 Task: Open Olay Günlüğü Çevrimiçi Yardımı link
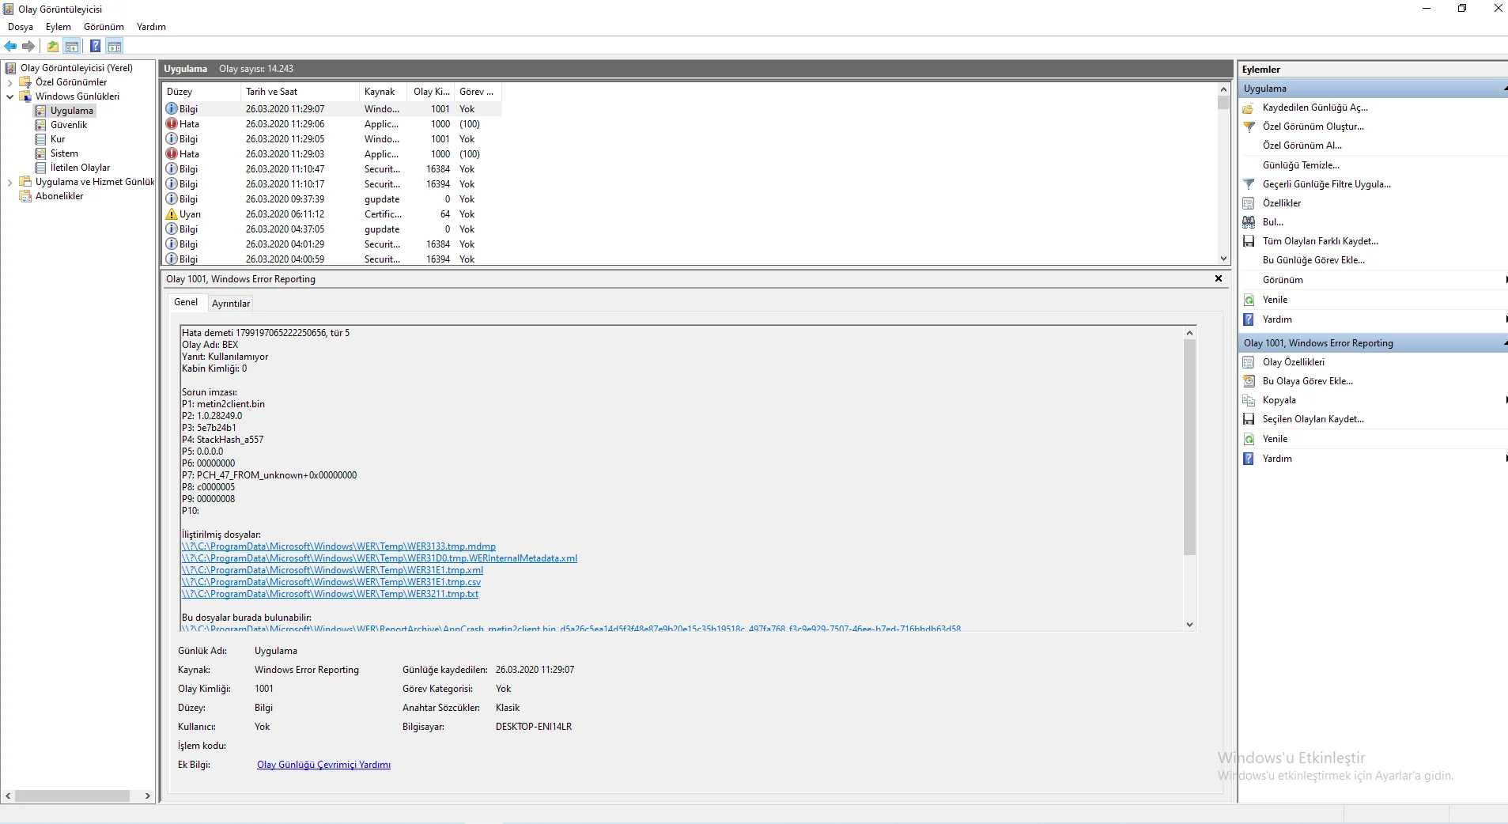[323, 765]
